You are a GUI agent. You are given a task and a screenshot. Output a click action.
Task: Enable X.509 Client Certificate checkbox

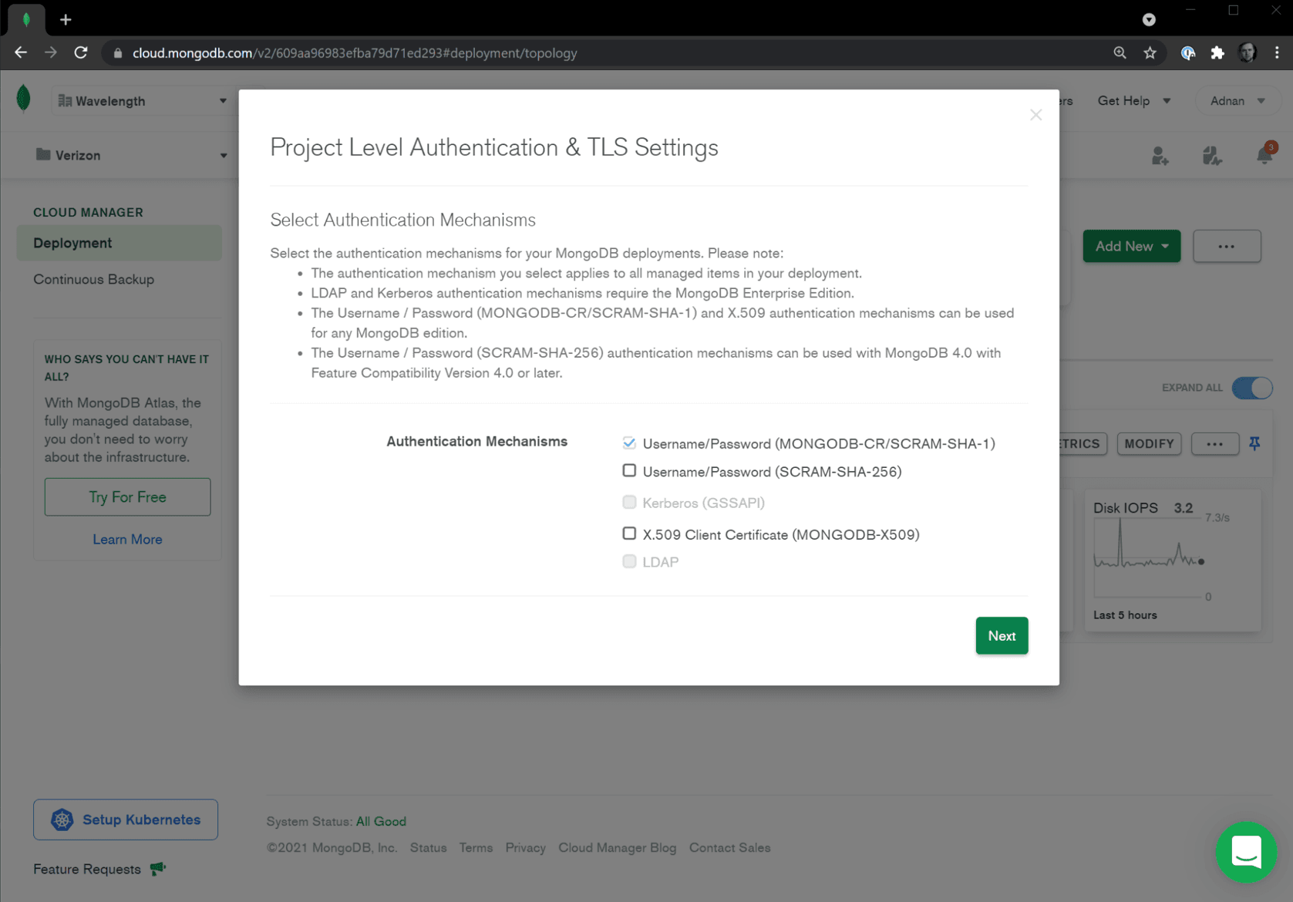tap(629, 533)
